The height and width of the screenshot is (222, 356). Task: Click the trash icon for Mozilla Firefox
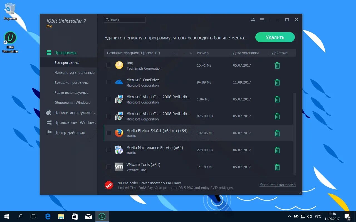[277, 133]
